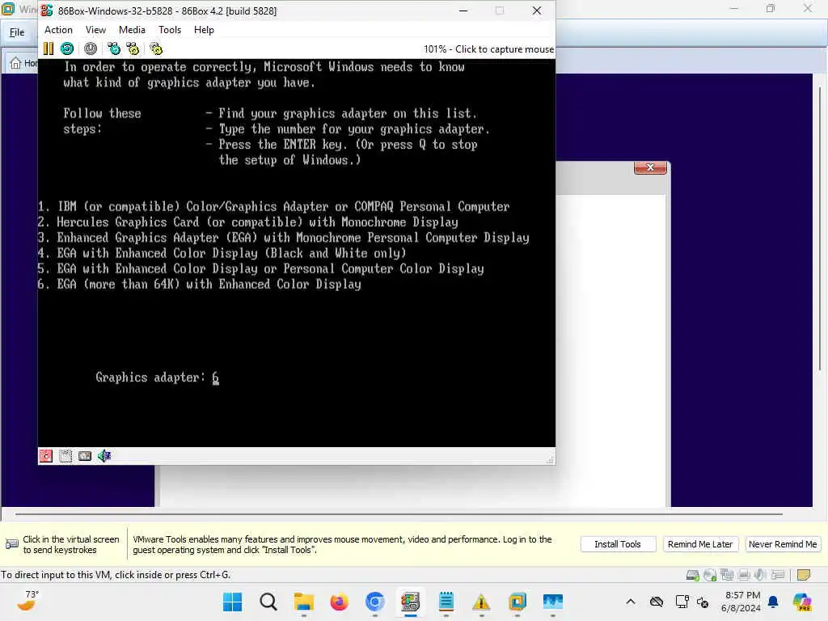Open the 86Box Help menu
This screenshot has width=828, height=621.
[204, 30]
